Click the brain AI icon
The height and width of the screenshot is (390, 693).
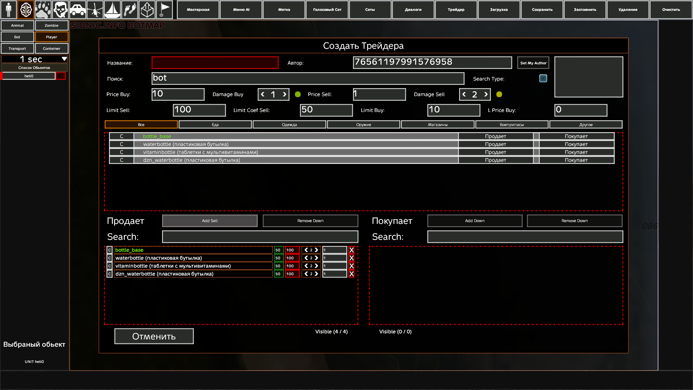tap(26, 10)
